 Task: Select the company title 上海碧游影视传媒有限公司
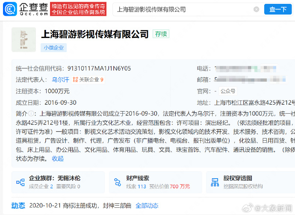pyautogui.click(x=95, y=34)
